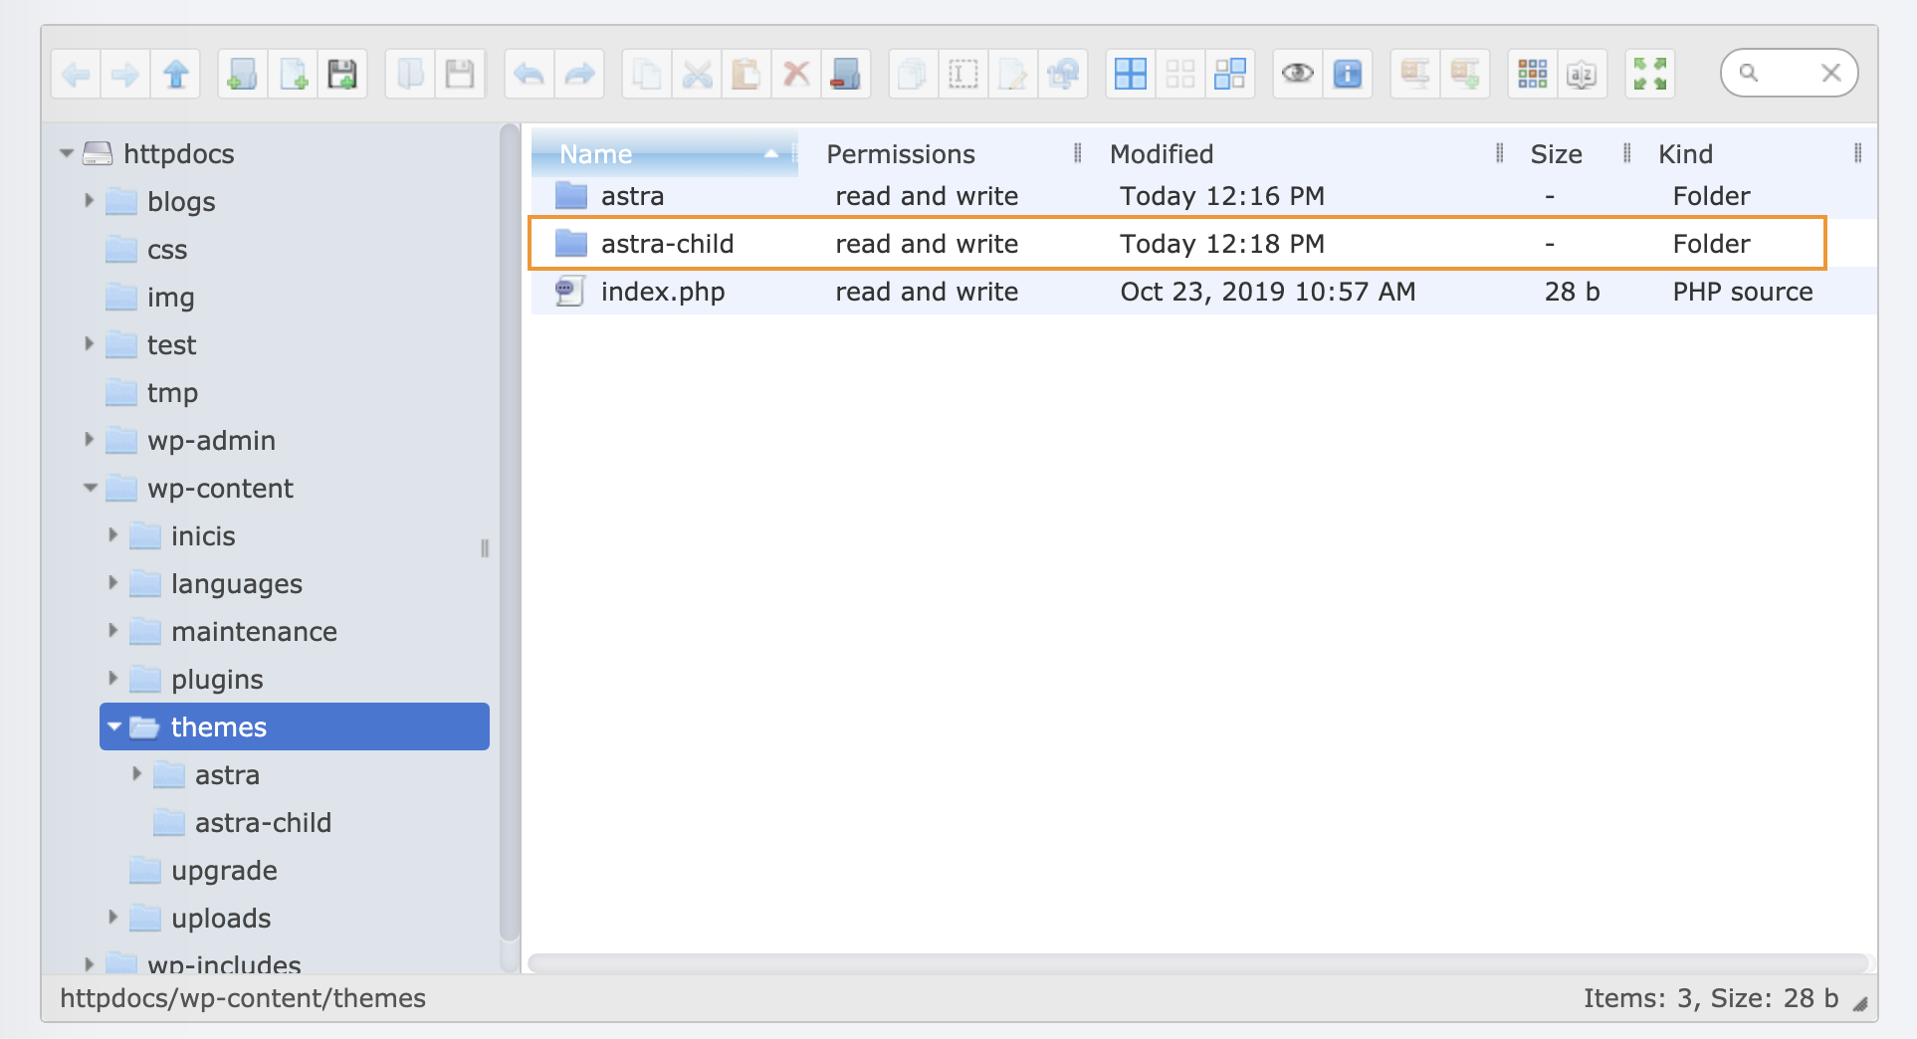Open the sort options (a-z) icon
Image resolution: width=1917 pixels, height=1039 pixels.
[x=1582, y=74]
